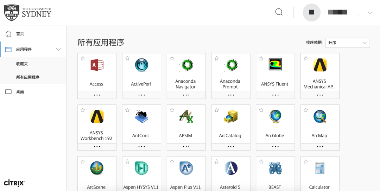380x191 pixels.
Task: Open the APSIM app icon
Action: tap(186, 116)
